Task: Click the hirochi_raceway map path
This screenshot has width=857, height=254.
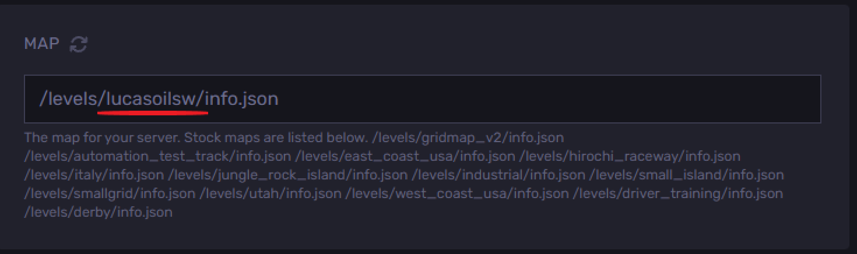Action: click(x=630, y=157)
